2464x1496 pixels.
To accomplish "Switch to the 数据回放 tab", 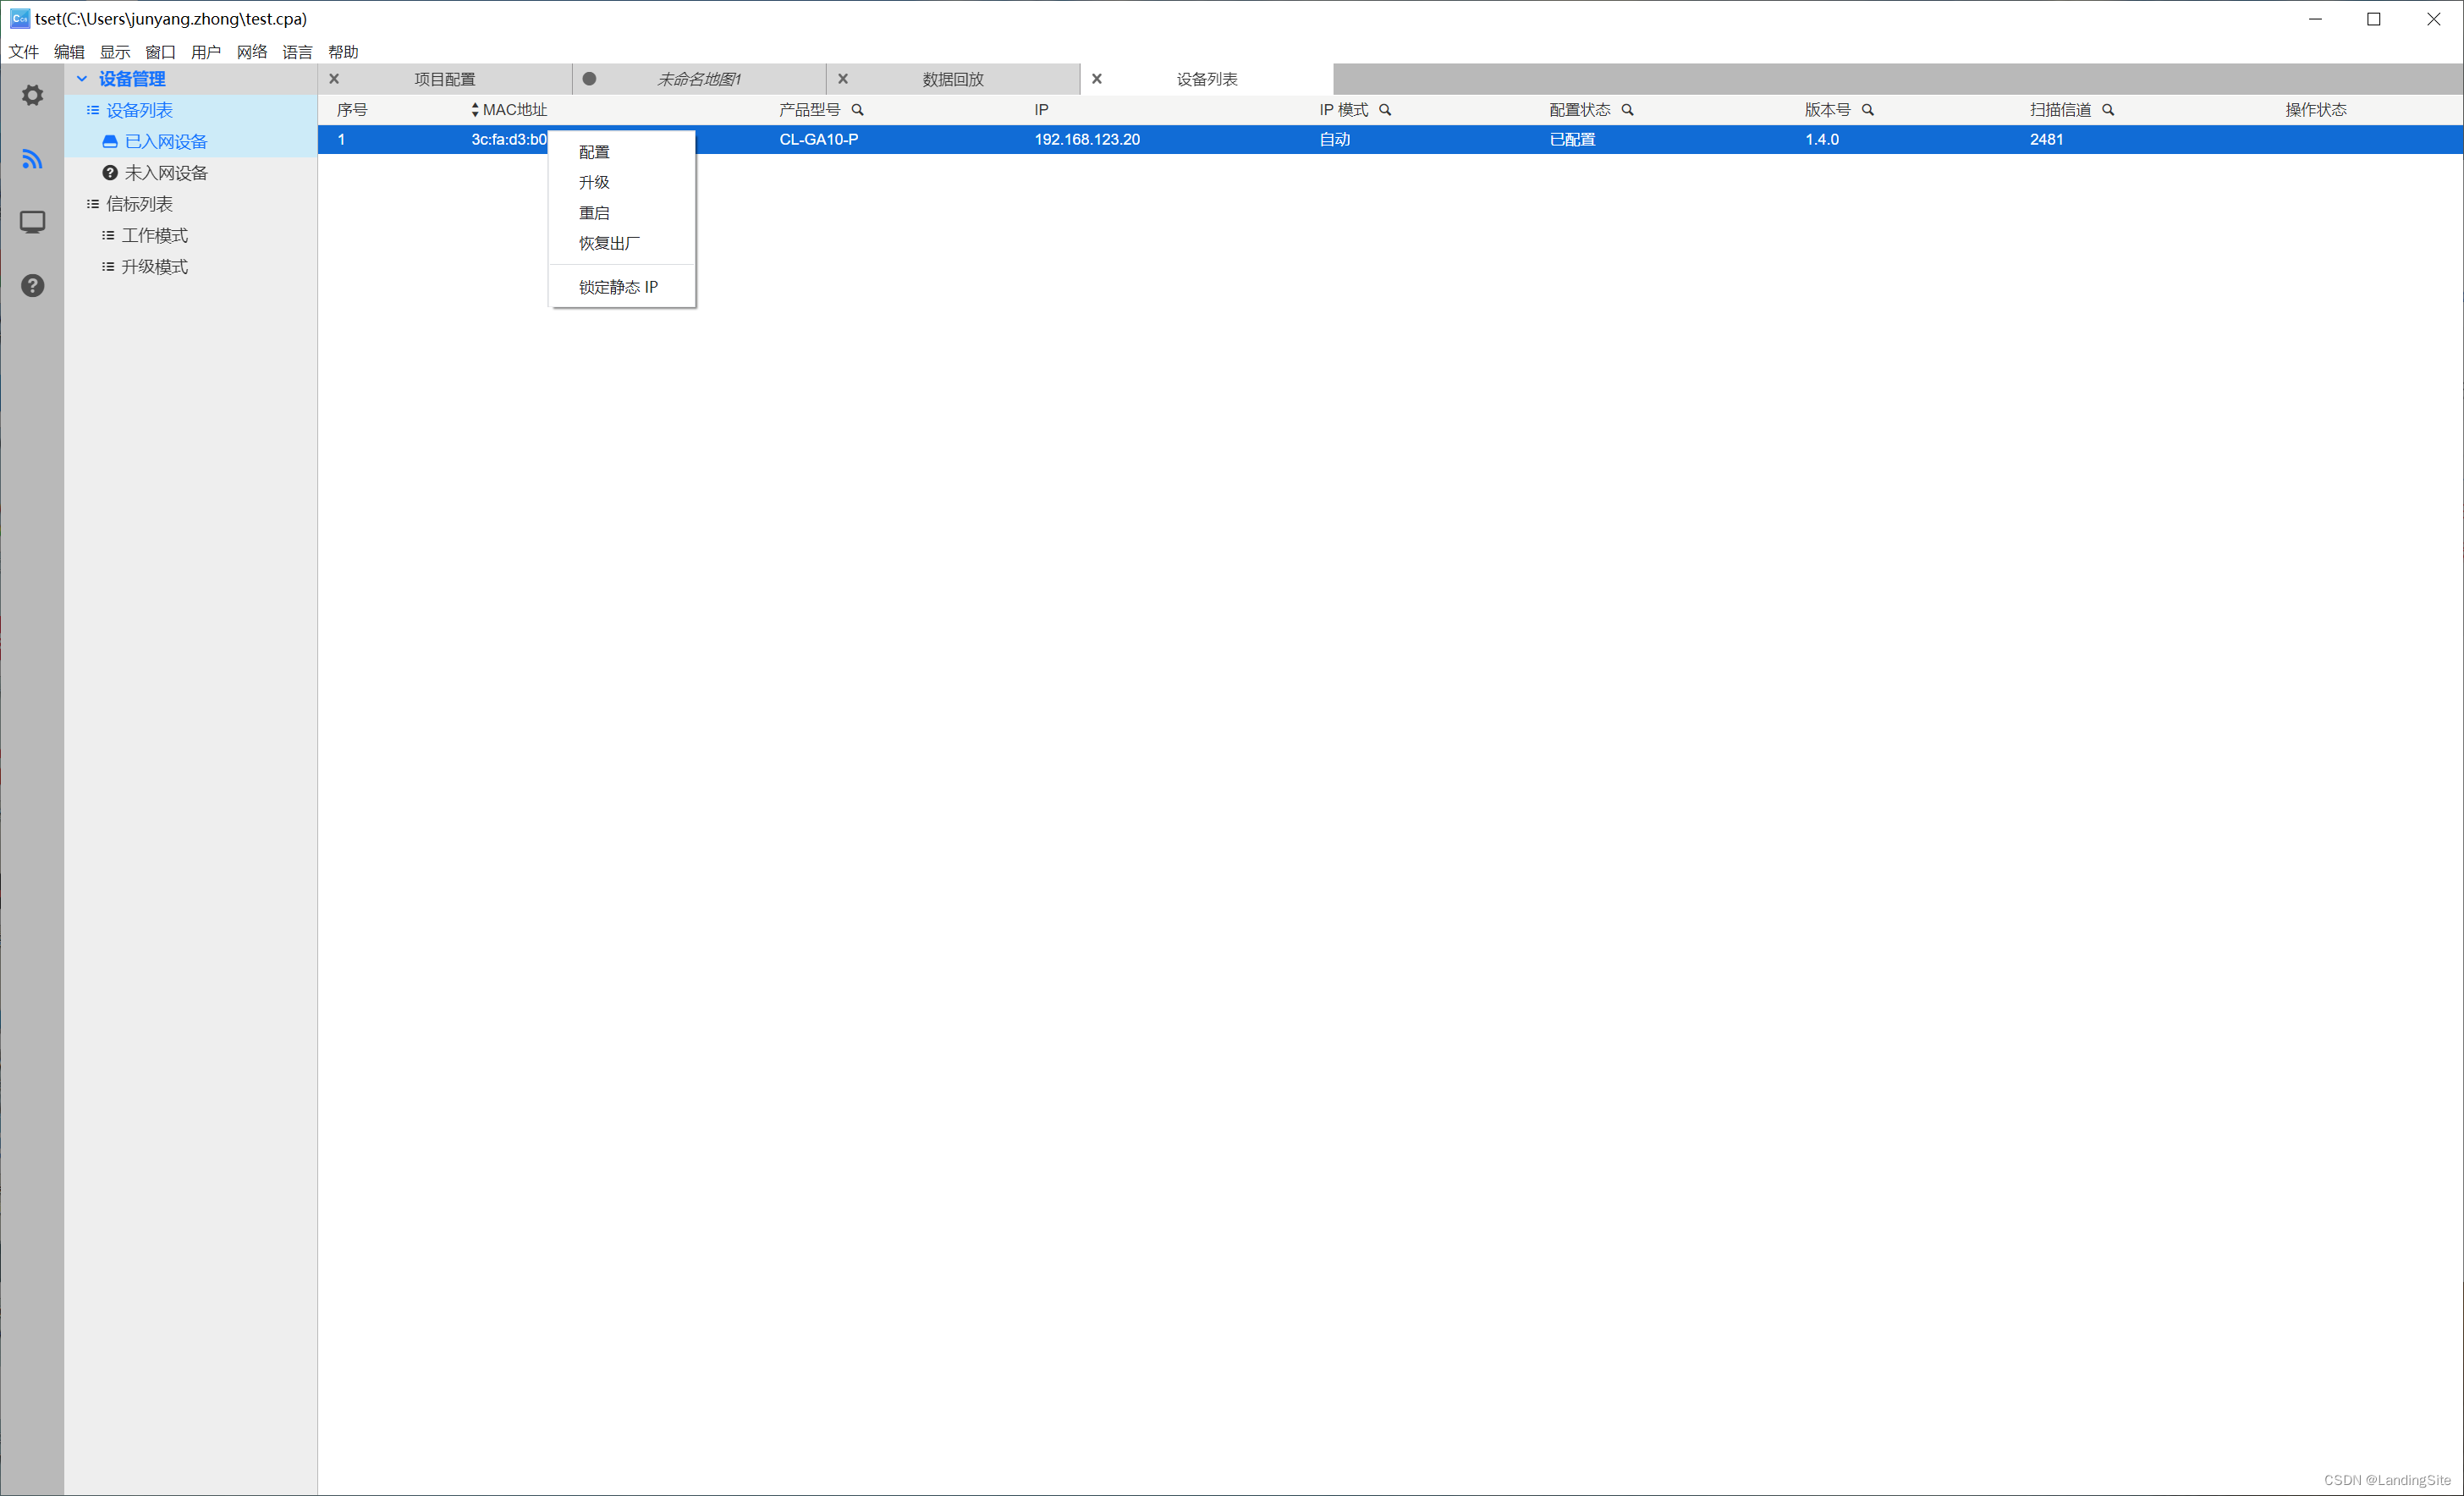I will coord(953,79).
